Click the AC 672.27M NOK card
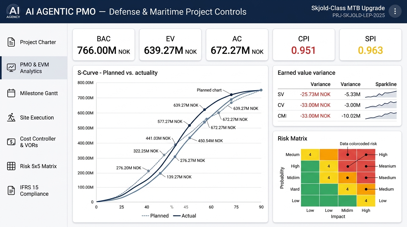The image size is (407, 227). click(237, 45)
